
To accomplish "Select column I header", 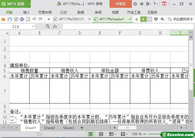I will pos(179,33).
